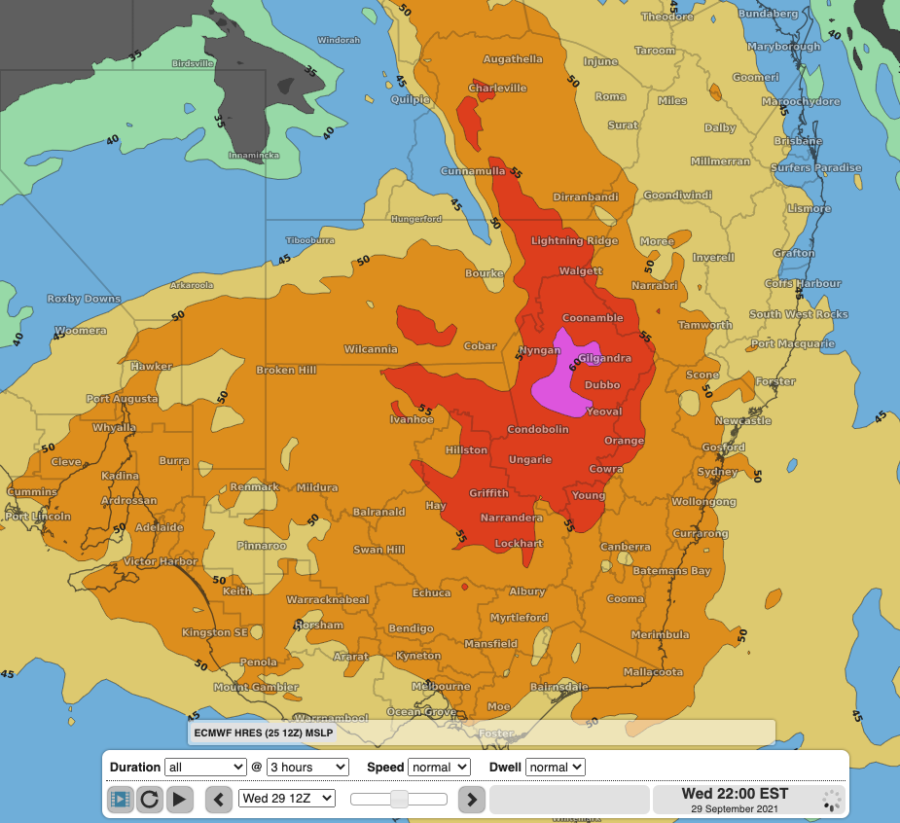
Task: Click the Charleville label
Action: pyautogui.click(x=497, y=89)
